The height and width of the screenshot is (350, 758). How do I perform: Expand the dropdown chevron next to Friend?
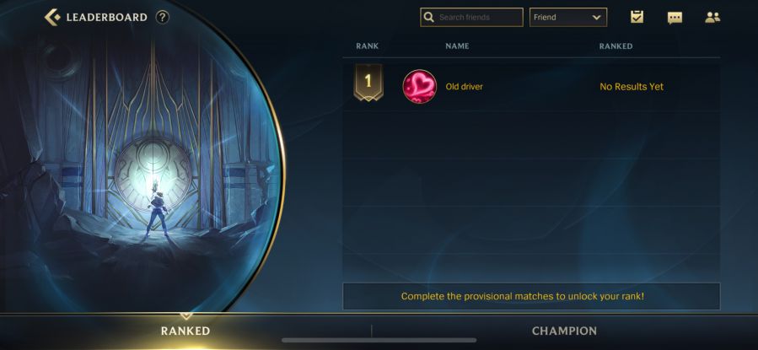point(596,18)
